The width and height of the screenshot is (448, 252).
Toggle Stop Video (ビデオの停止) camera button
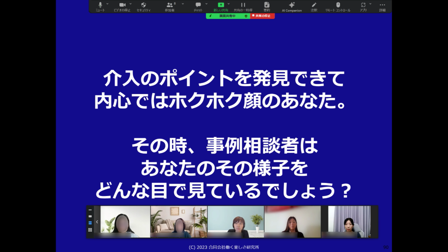(x=122, y=5)
